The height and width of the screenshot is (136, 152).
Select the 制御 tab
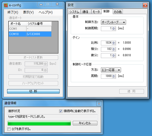pos(107,11)
